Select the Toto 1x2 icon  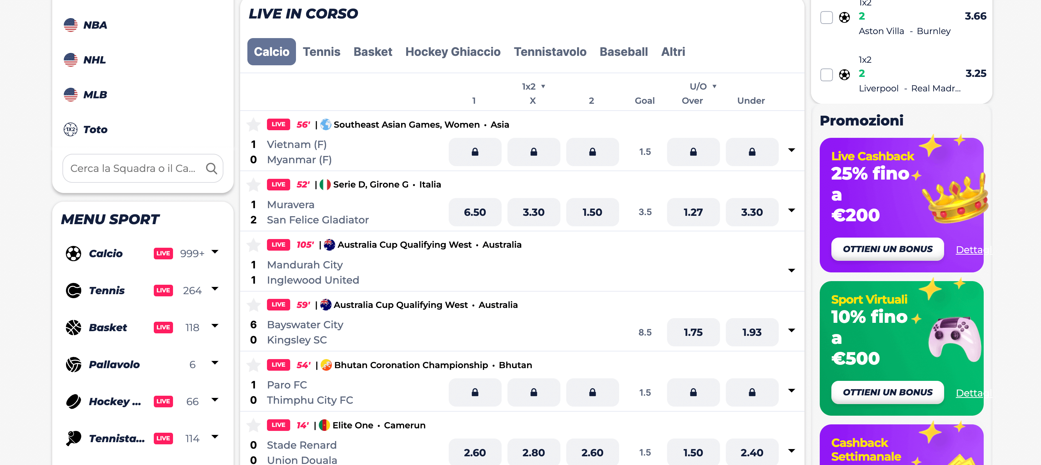[x=71, y=129]
